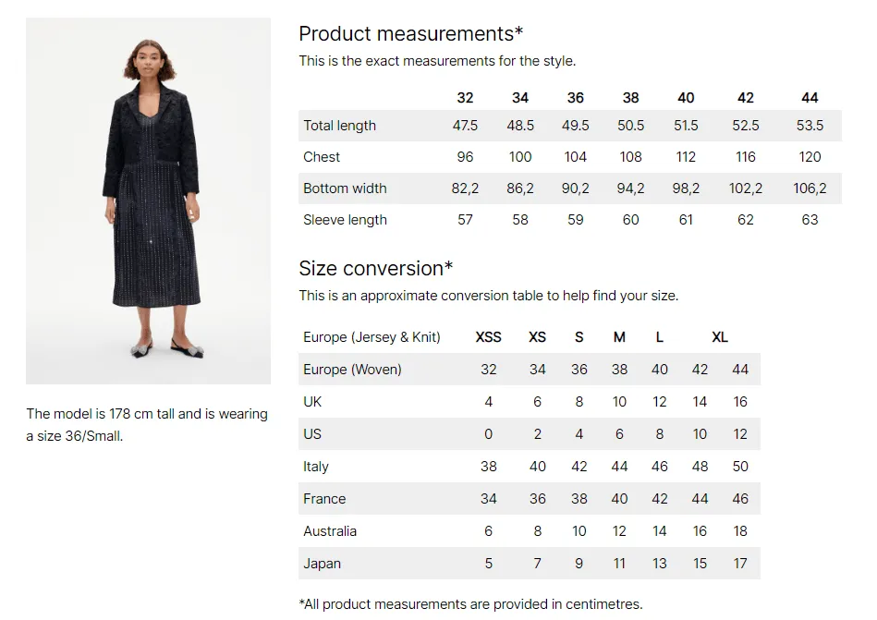The width and height of the screenshot is (877, 620).
Task: Select the Total length row label
Action: pyautogui.click(x=339, y=126)
